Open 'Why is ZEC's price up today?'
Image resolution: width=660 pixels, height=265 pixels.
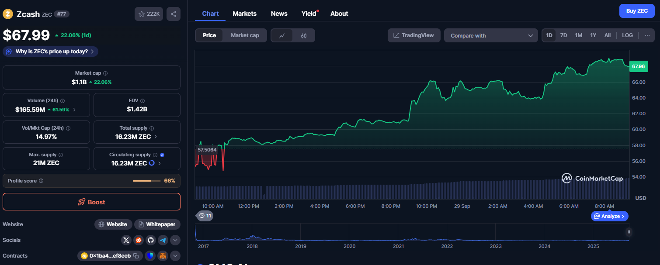tap(51, 52)
